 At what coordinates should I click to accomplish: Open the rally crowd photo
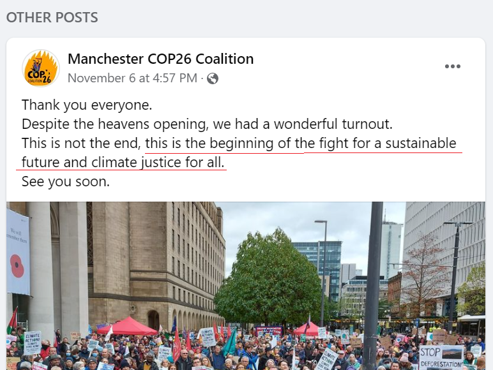coord(246,286)
